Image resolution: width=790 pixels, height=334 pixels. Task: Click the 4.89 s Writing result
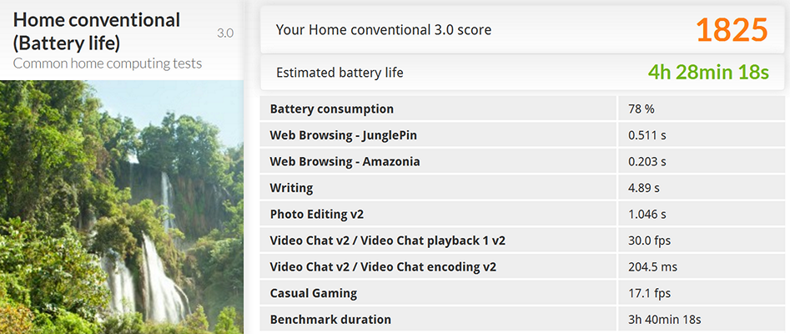click(646, 188)
